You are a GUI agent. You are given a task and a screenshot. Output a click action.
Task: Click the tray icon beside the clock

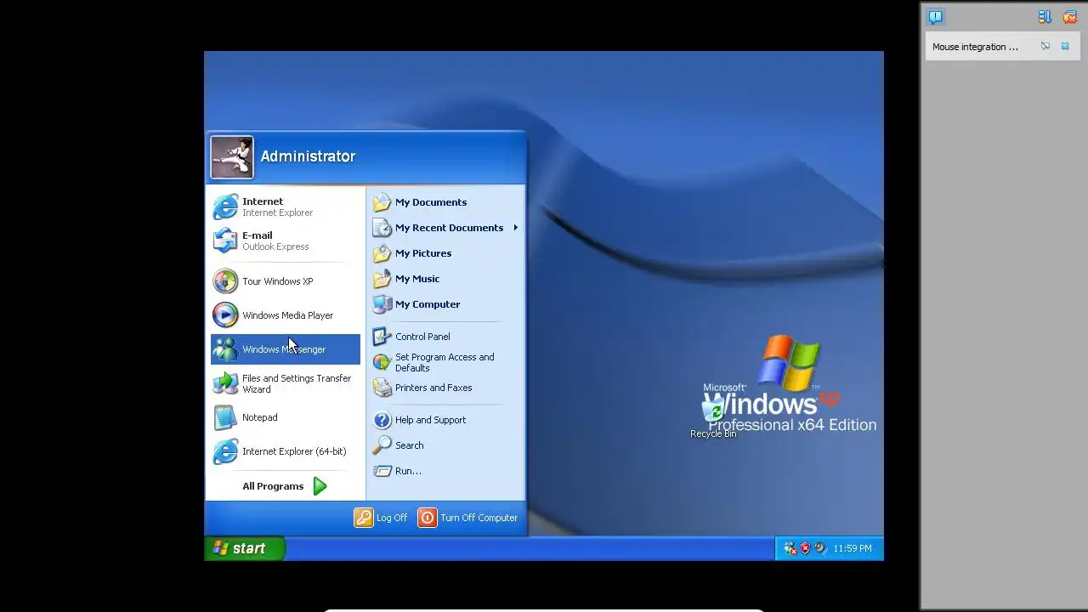pos(819,548)
